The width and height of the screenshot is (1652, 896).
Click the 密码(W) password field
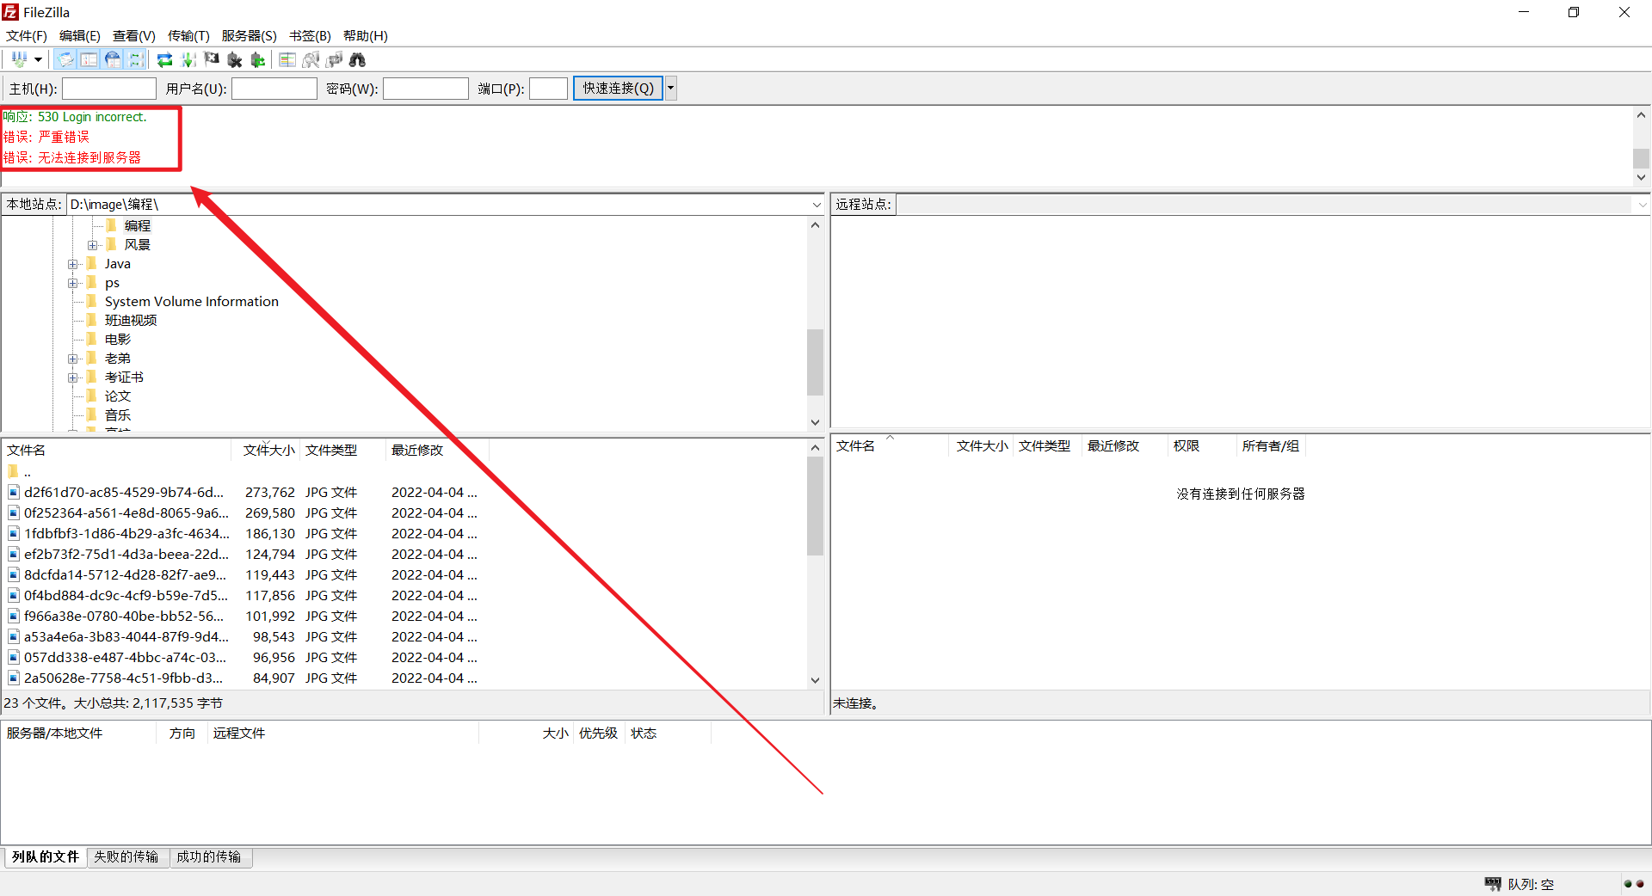(426, 89)
